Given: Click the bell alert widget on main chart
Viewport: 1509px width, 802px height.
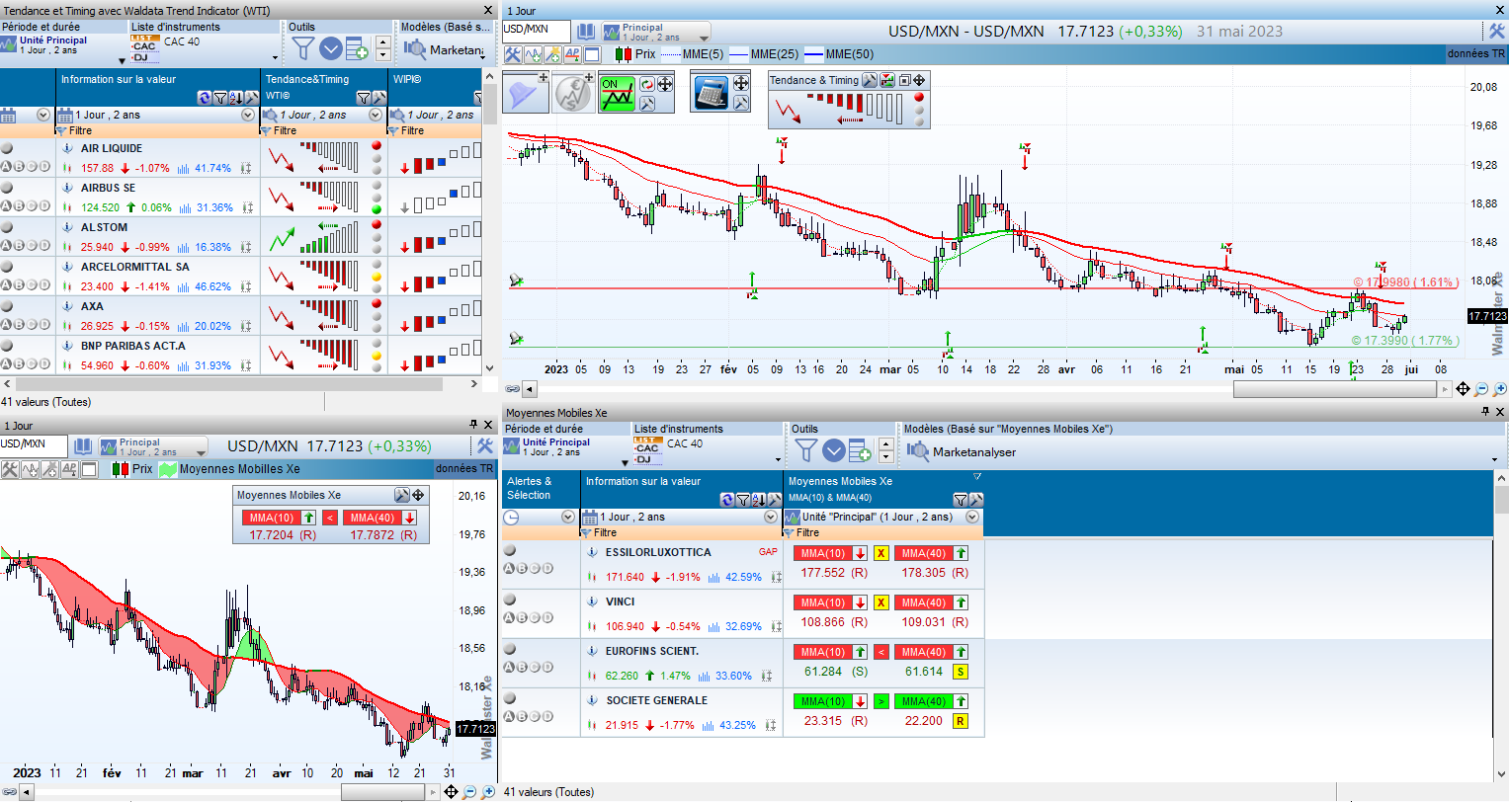Looking at the screenshot, I should (x=526, y=92).
